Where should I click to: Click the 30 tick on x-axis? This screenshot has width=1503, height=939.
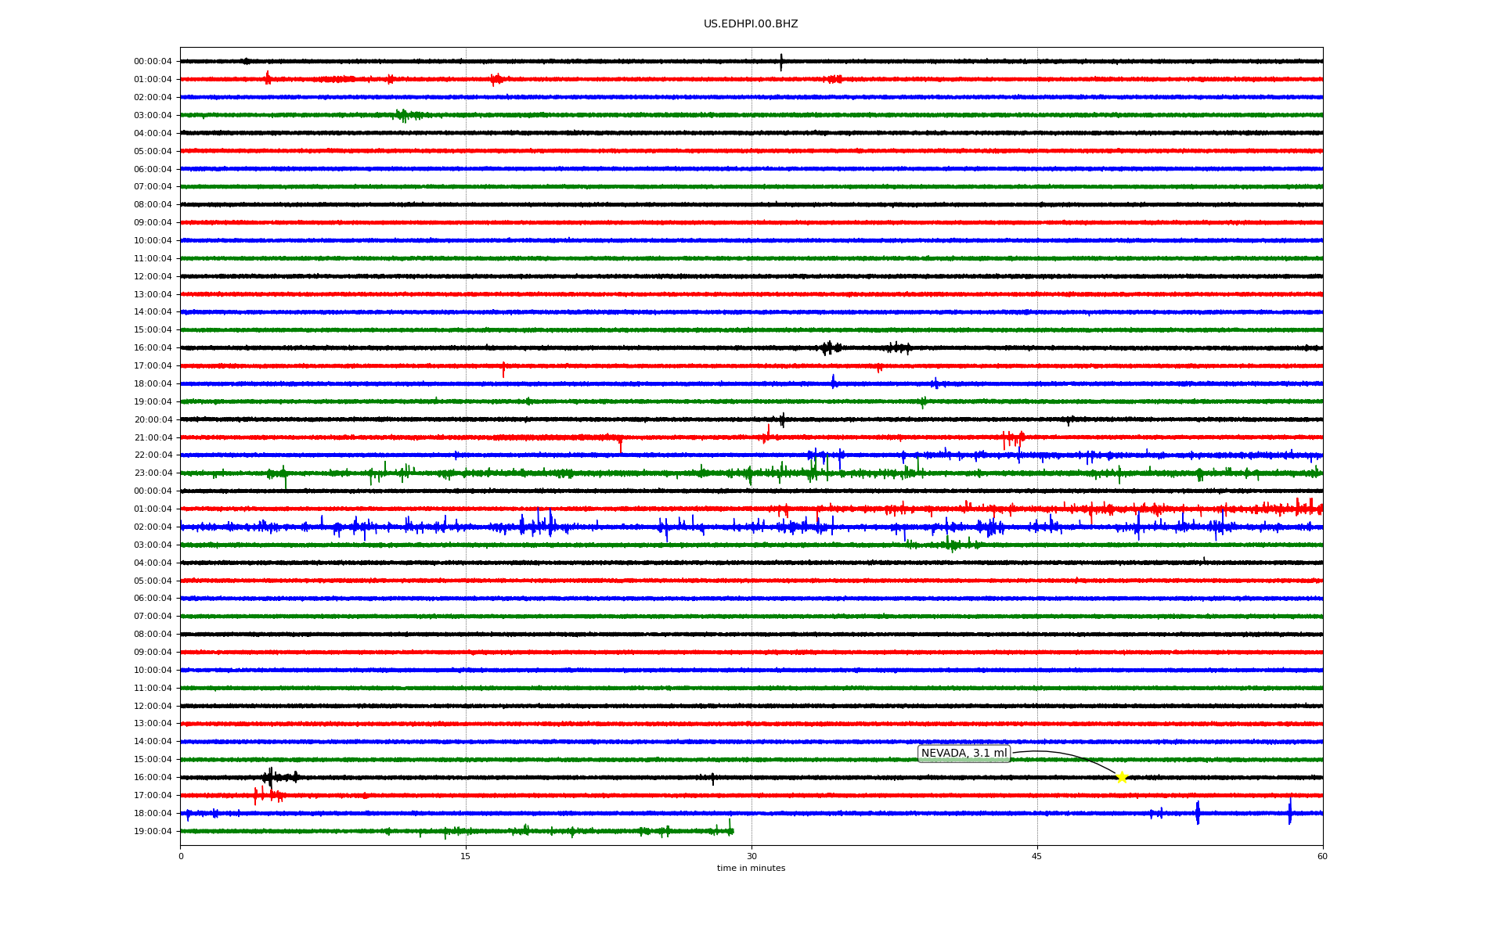pos(751,856)
